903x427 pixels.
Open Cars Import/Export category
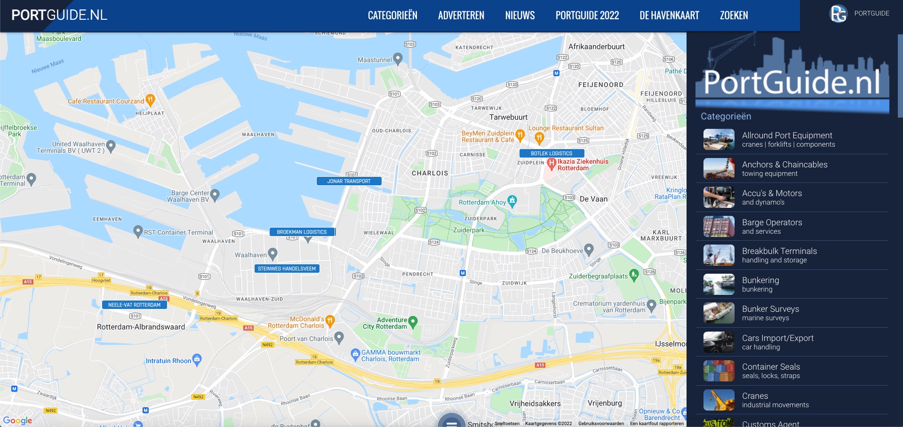point(792,342)
